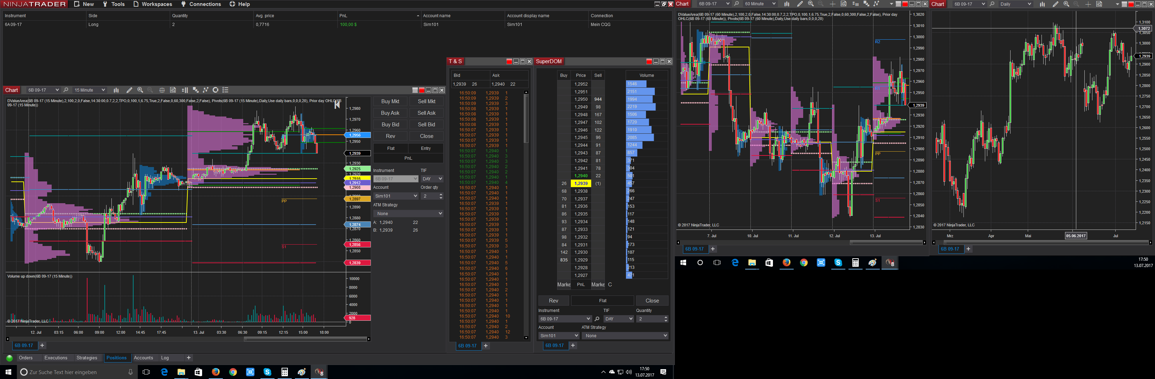Toggle crosshair in 60 Minute chart toolbar
This screenshot has height=379, width=1155.
(x=833, y=4)
